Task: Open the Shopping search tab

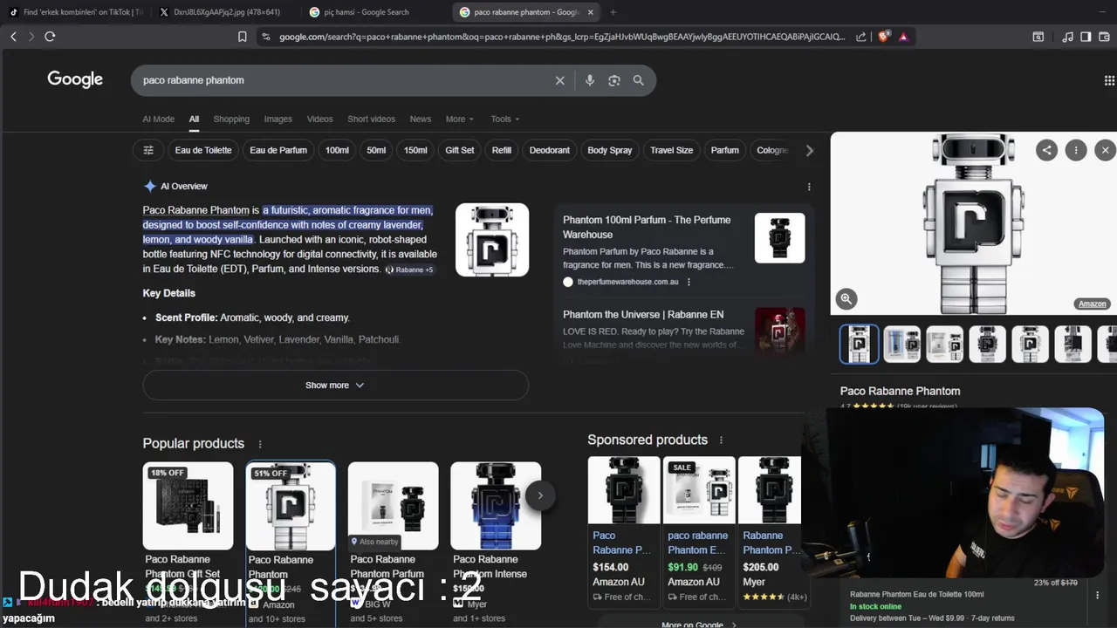Action: point(231,119)
